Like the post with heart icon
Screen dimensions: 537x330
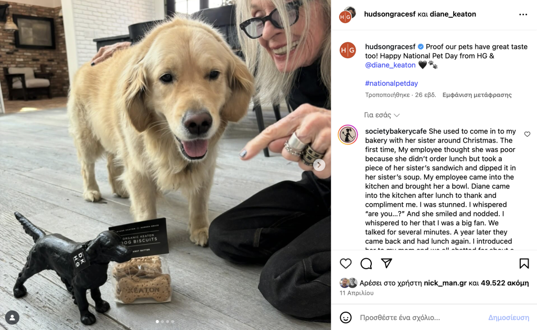(x=346, y=263)
